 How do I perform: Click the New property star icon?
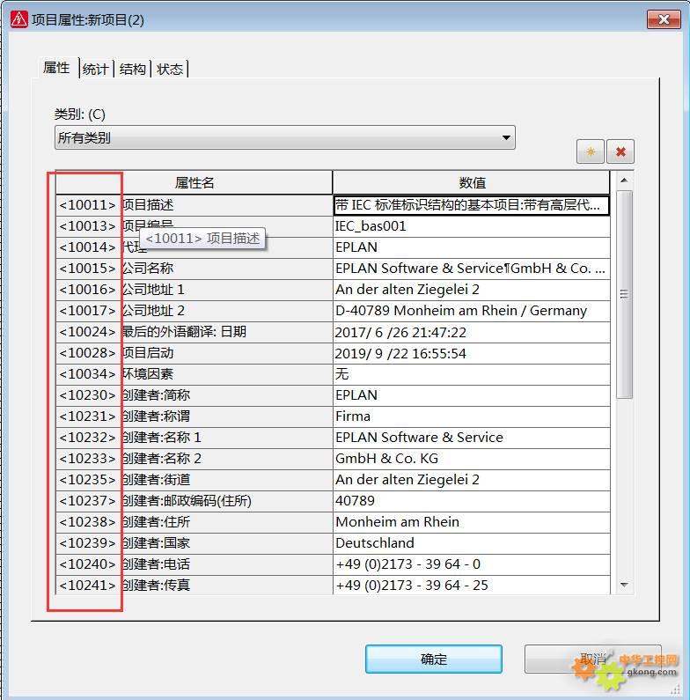pos(590,151)
